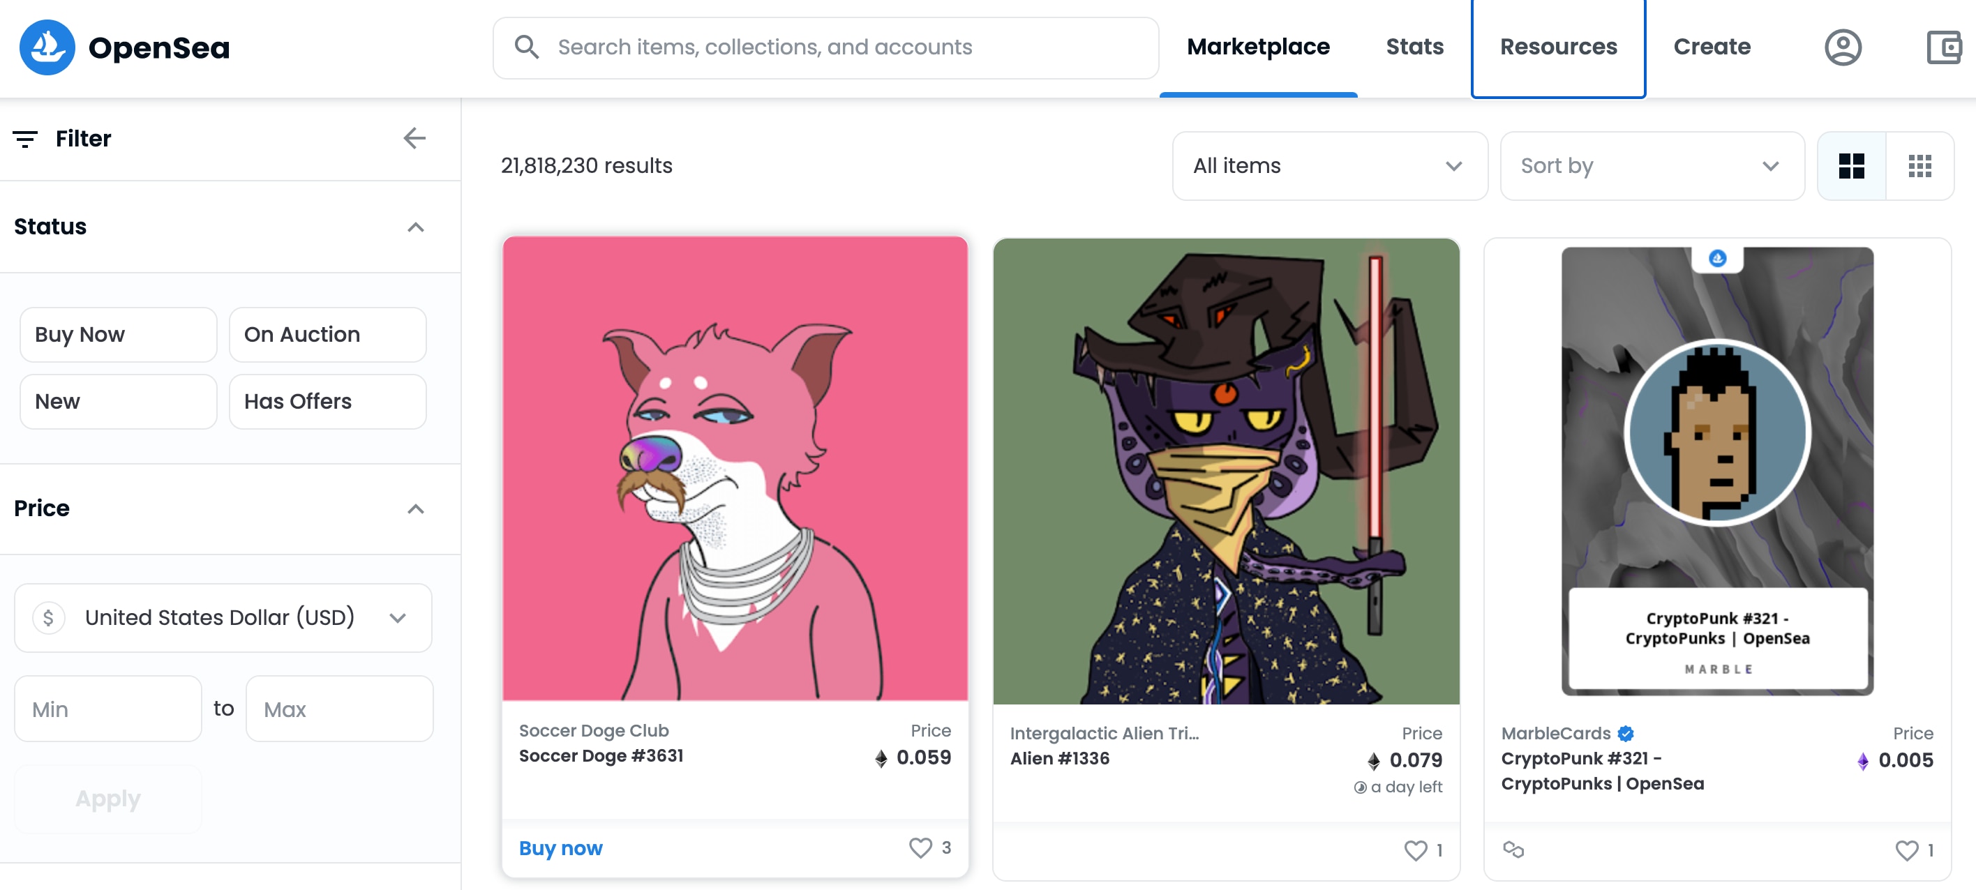Click the Min price input field
This screenshot has width=1976, height=890.
[108, 709]
